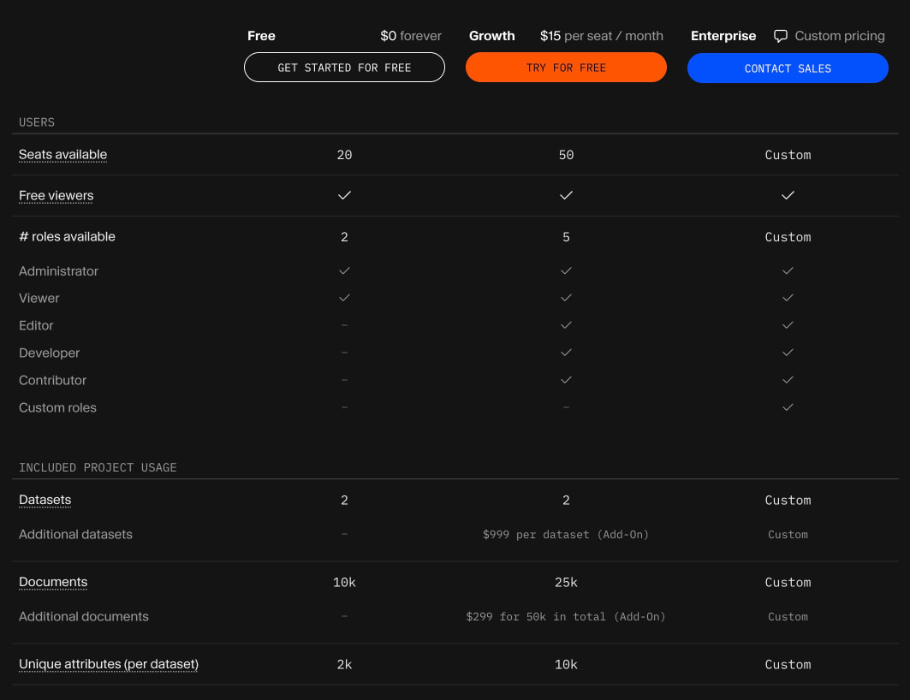Click Enterprise Custom value in Unique attributes row

pos(788,665)
